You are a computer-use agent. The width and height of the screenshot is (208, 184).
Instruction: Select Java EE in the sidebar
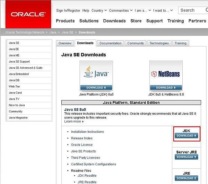pos(29,49)
